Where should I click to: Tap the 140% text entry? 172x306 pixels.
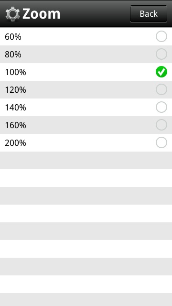[x=15, y=108]
